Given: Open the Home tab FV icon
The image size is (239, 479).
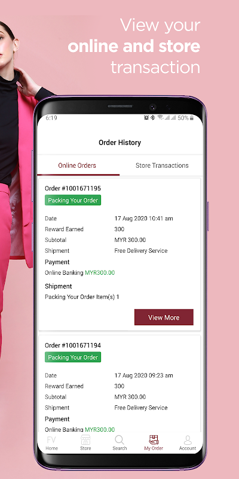Looking at the screenshot, I should pos(51,440).
